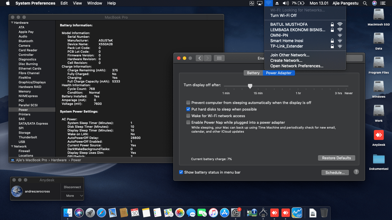Screen dimensions: 392x220
Task: Collapse the Hardware section triangle
Action: 12,23
